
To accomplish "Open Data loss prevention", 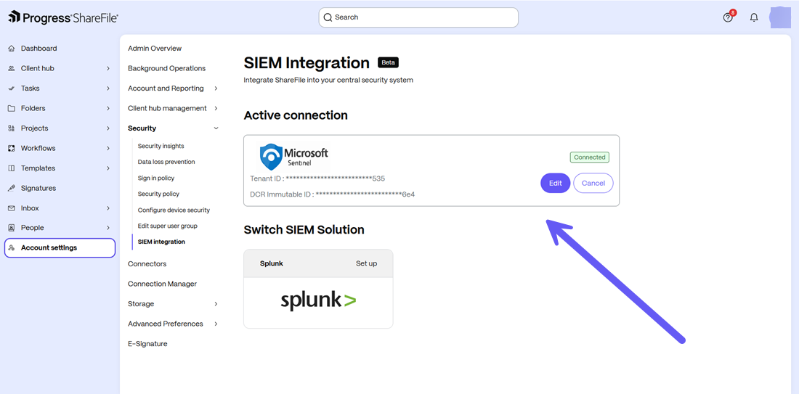I will click(x=166, y=162).
